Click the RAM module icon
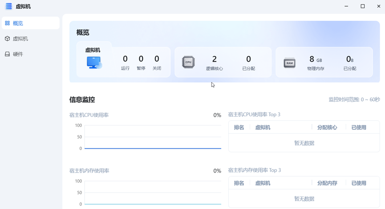This screenshot has width=385, height=209. 289,63
